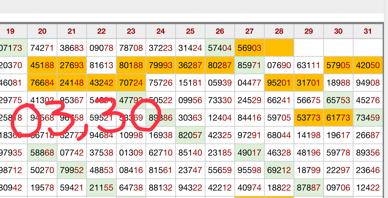
Task: Click green cell 57404 in column 26
Action: 220,48
